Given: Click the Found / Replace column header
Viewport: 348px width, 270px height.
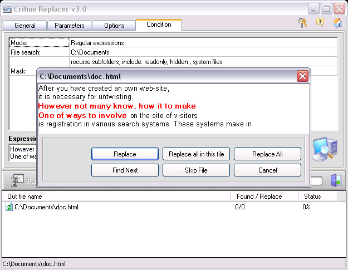Looking at the screenshot, I should pos(264,197).
